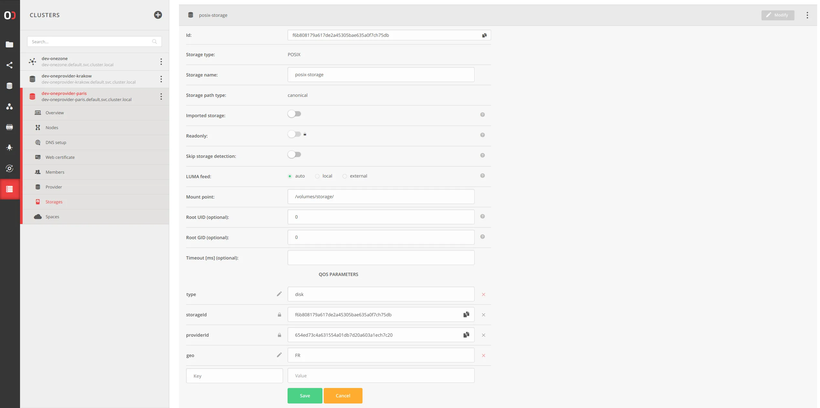Show help for Imported storage
Viewport: 820px width, 408px height.
(482, 115)
